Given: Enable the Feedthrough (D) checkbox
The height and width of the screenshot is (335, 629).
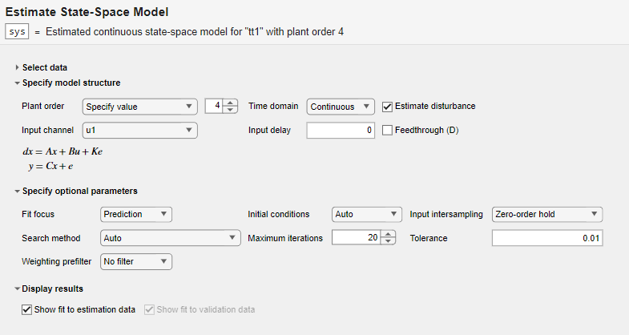Looking at the screenshot, I should pyautogui.click(x=388, y=130).
